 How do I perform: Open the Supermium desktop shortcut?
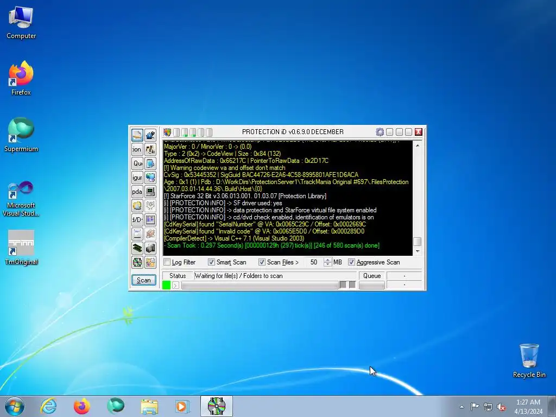tap(21, 135)
